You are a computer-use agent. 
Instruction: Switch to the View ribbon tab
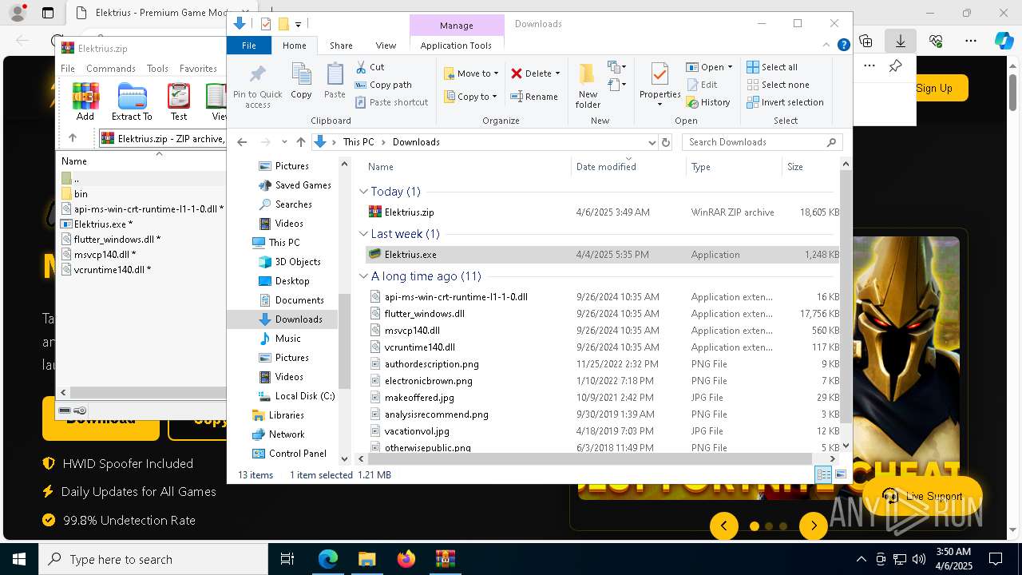pyautogui.click(x=386, y=46)
